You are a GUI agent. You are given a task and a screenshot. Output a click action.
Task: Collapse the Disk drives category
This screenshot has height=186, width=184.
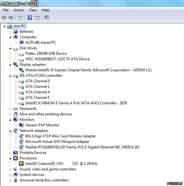click(10, 48)
